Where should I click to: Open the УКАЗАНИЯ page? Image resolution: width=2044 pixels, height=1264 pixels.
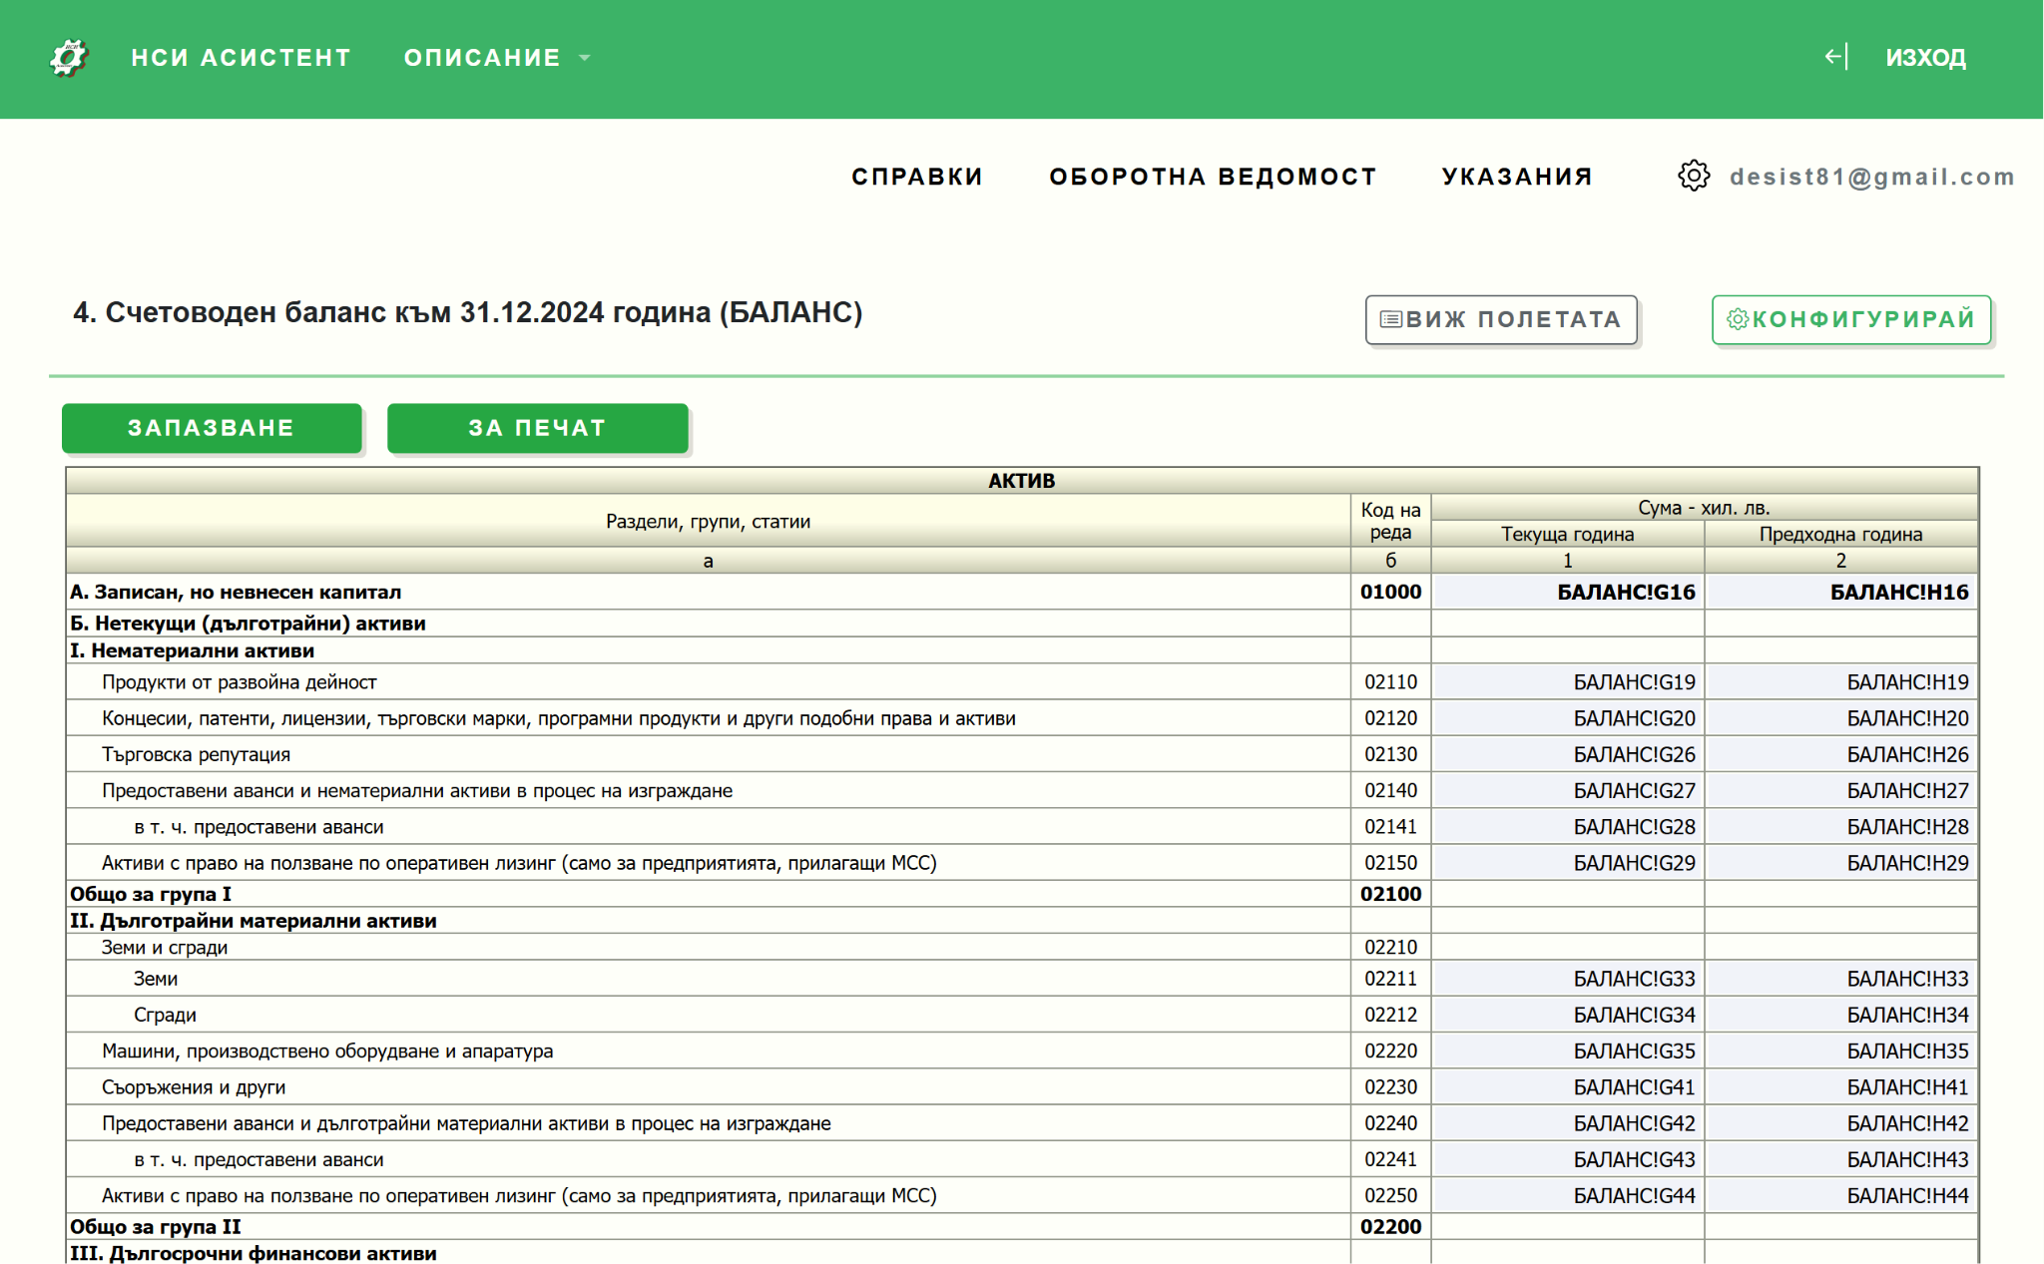click(1517, 176)
